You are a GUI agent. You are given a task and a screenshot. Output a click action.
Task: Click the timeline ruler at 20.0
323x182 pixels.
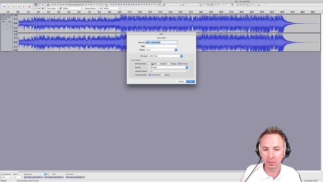point(221,12)
